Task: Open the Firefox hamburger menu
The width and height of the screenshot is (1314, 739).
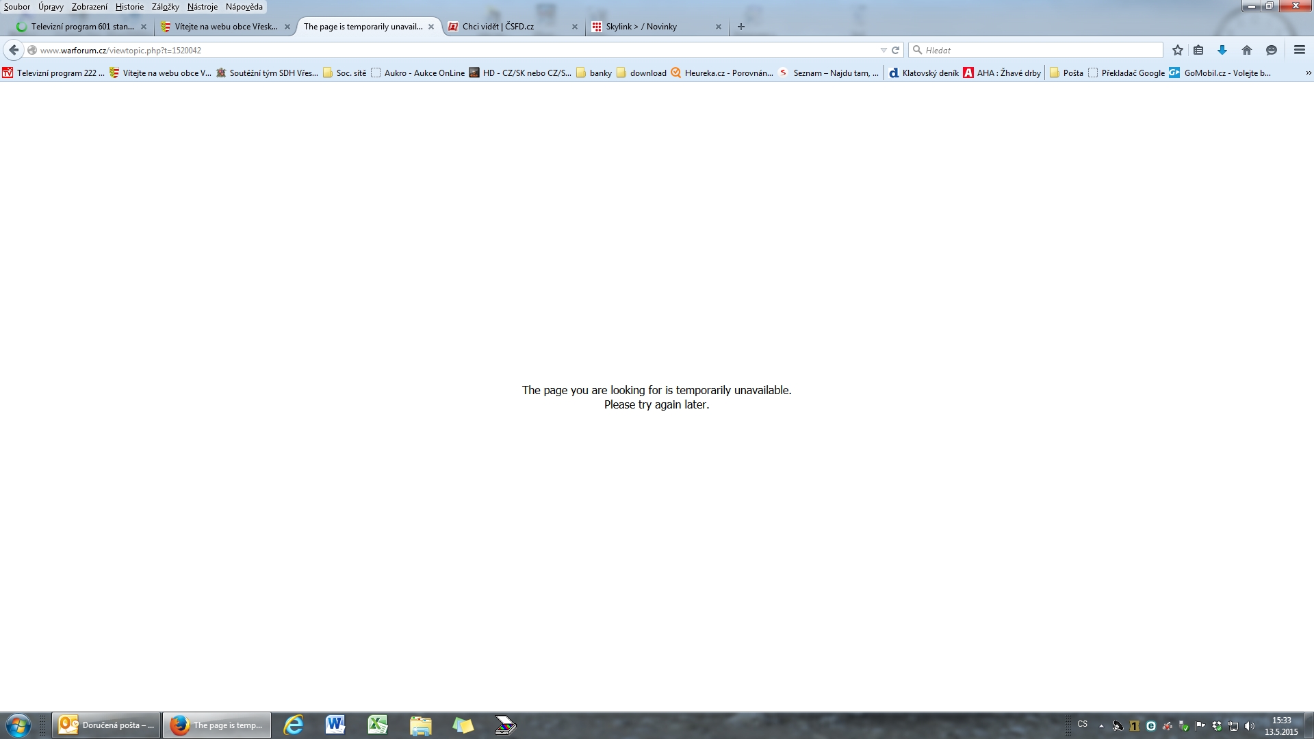Action: click(x=1300, y=50)
